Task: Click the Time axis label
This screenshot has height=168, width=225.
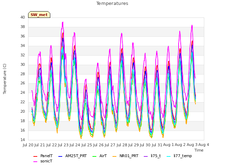Action: pos(199,150)
